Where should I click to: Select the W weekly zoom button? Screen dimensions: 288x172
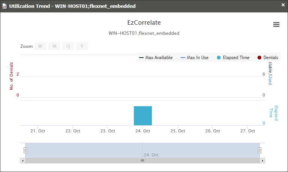click(x=40, y=46)
